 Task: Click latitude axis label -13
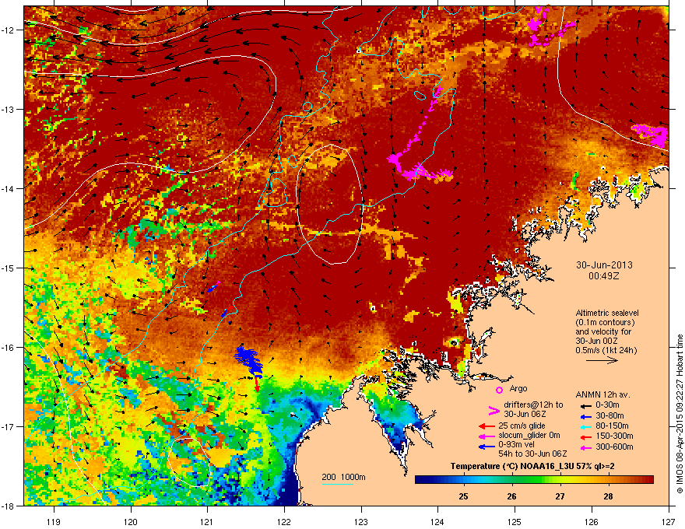pos(9,110)
